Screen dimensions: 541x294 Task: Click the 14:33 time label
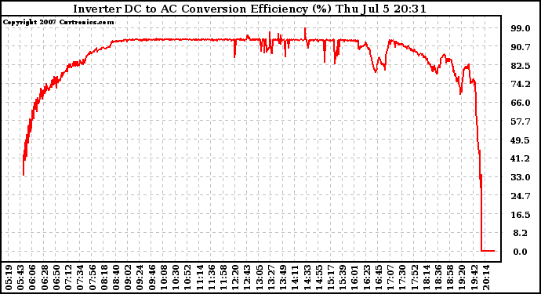coord(307,278)
